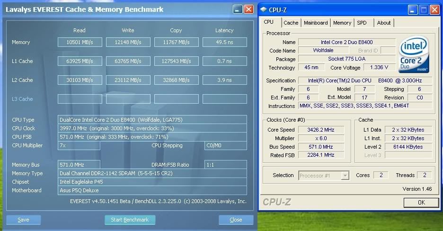Click the CPU Type field in EVEREST
Viewport: 443px width, 231px height.
(152, 120)
